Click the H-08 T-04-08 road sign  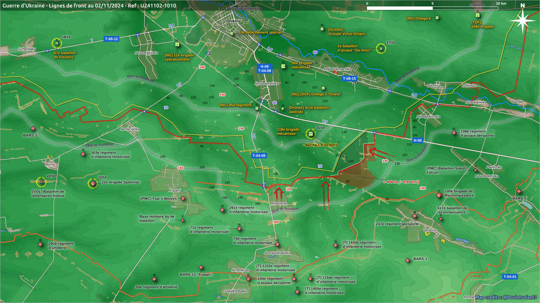pos(264,69)
